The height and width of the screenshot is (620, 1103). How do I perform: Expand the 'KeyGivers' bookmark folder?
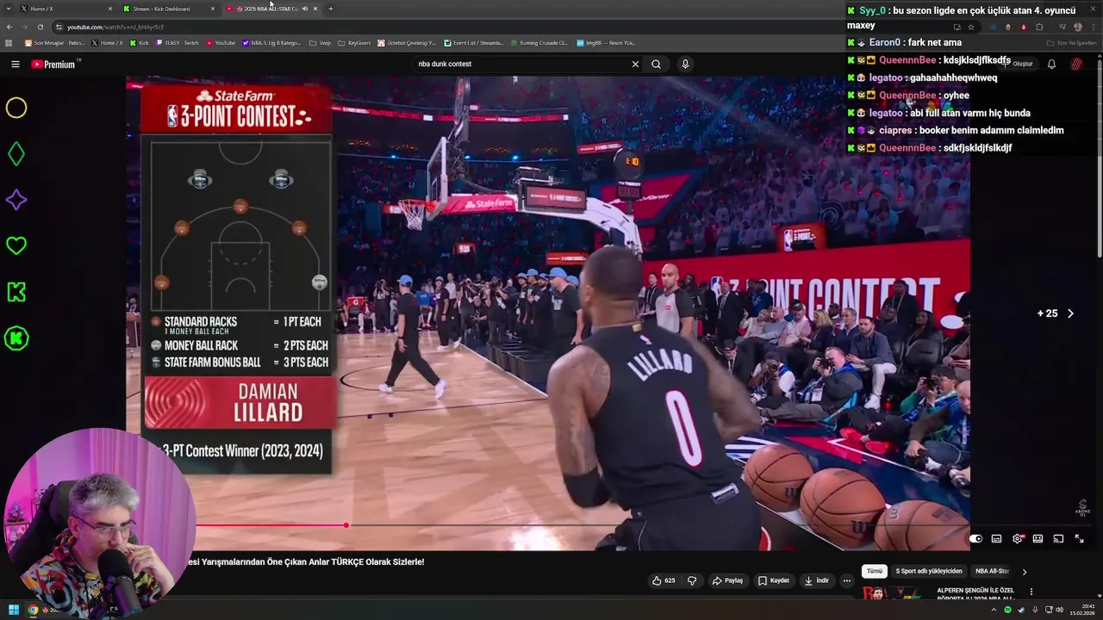pyautogui.click(x=354, y=42)
